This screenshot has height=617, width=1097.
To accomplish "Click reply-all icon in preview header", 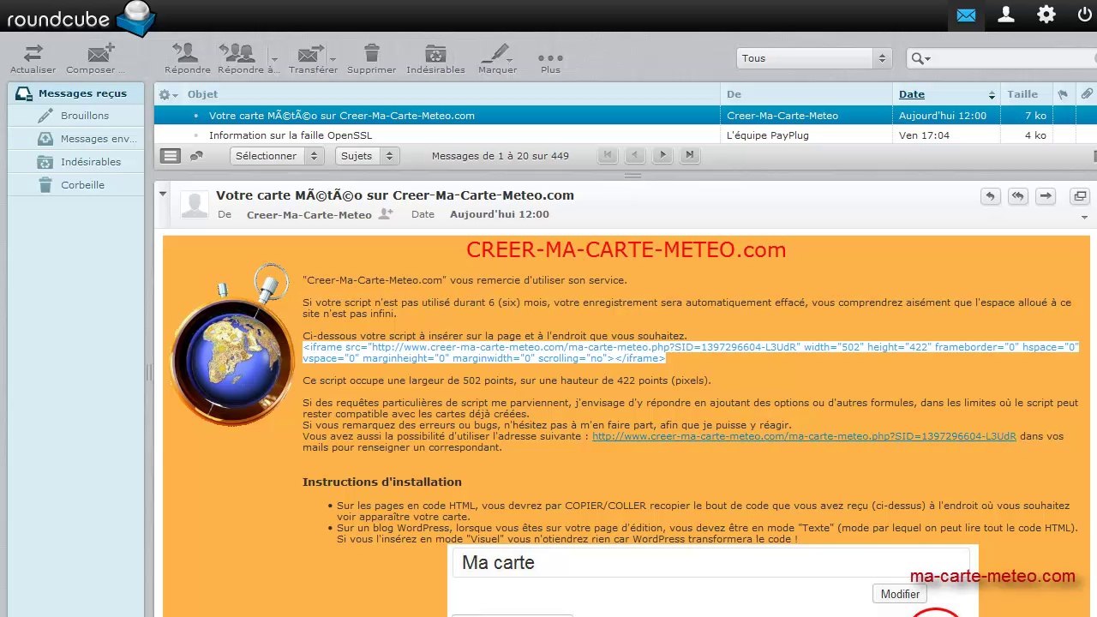I will point(1017,196).
